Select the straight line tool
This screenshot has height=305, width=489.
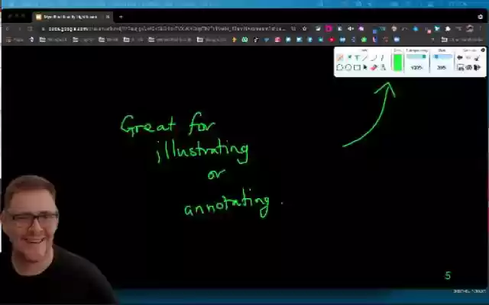click(365, 58)
